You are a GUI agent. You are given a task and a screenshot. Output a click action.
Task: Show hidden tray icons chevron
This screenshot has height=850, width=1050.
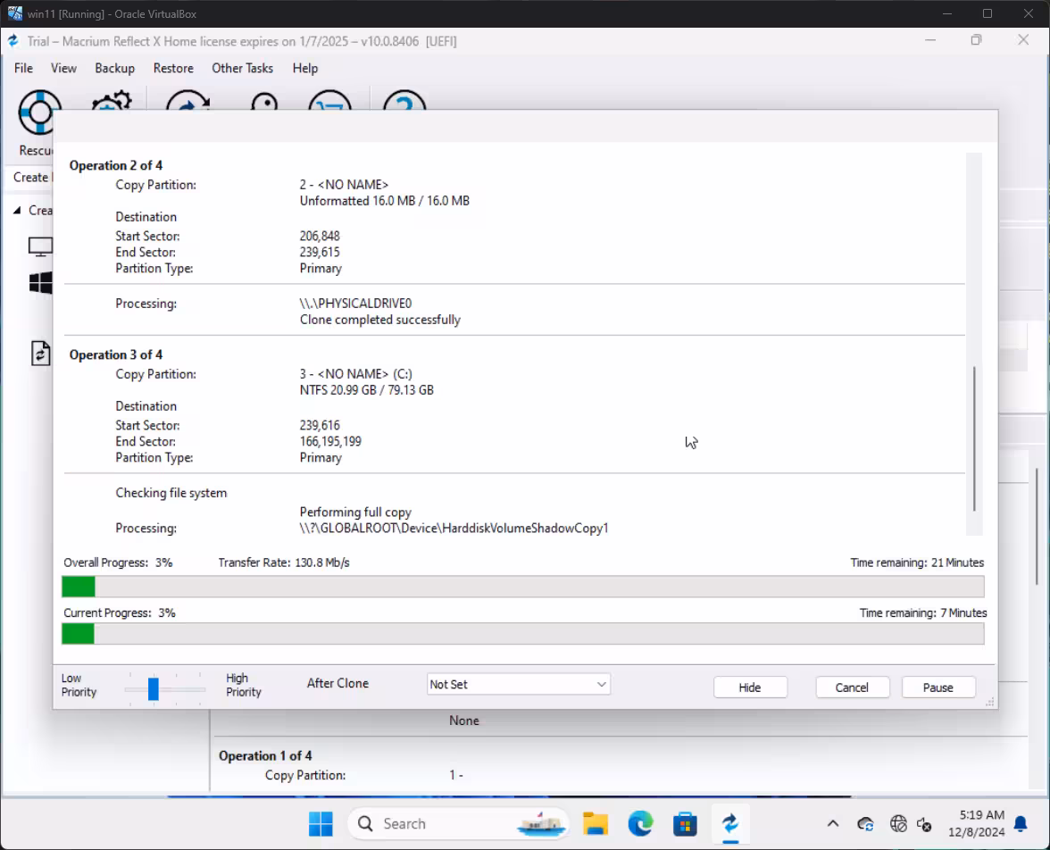pyautogui.click(x=832, y=823)
